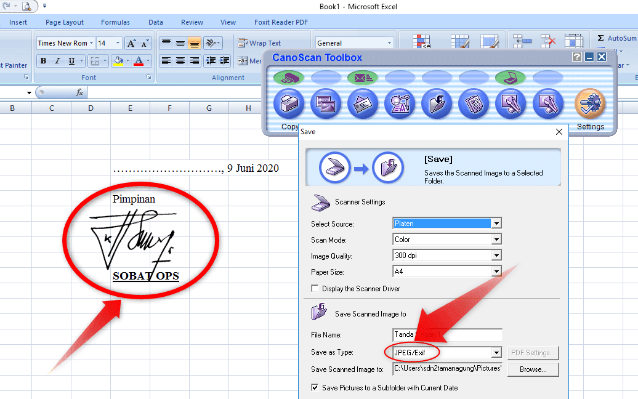Click the Mail envelope button in CanoScan Toolbox
Screen dimensions: 638x399
coord(363,103)
